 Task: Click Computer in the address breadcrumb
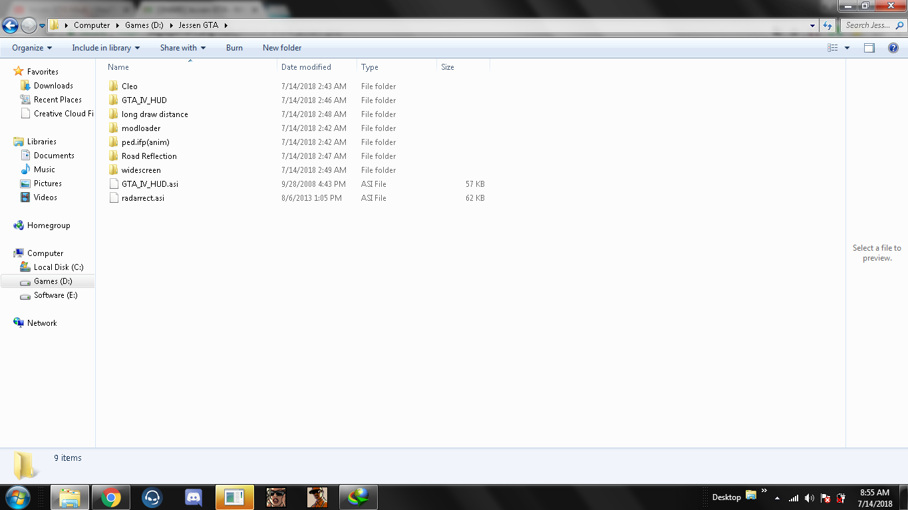click(x=92, y=25)
